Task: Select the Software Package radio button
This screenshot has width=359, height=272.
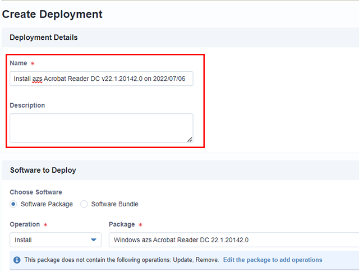Action: pos(13,204)
